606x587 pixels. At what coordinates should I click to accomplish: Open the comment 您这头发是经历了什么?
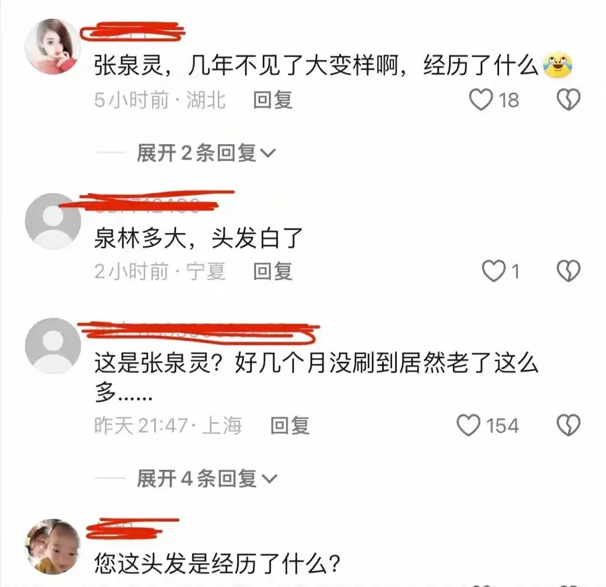click(217, 563)
